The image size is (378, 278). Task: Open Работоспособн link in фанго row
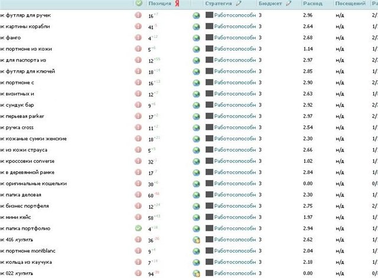pos(235,38)
